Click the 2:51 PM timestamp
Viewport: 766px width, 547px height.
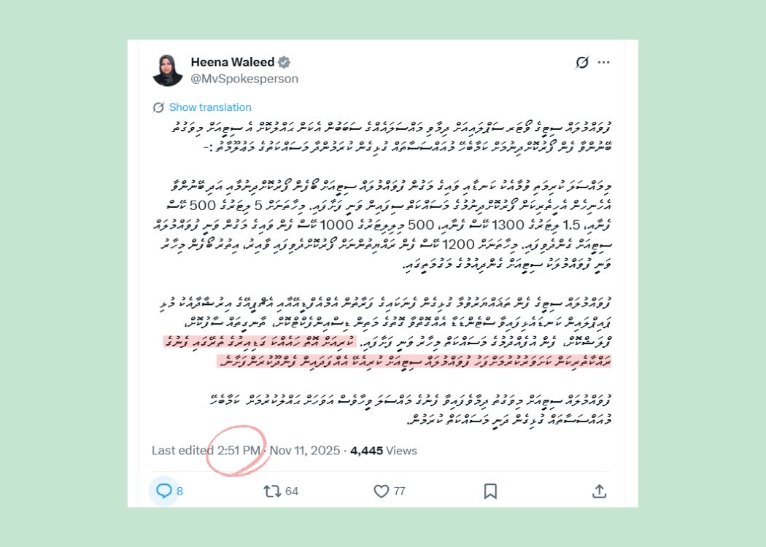pyautogui.click(x=239, y=450)
